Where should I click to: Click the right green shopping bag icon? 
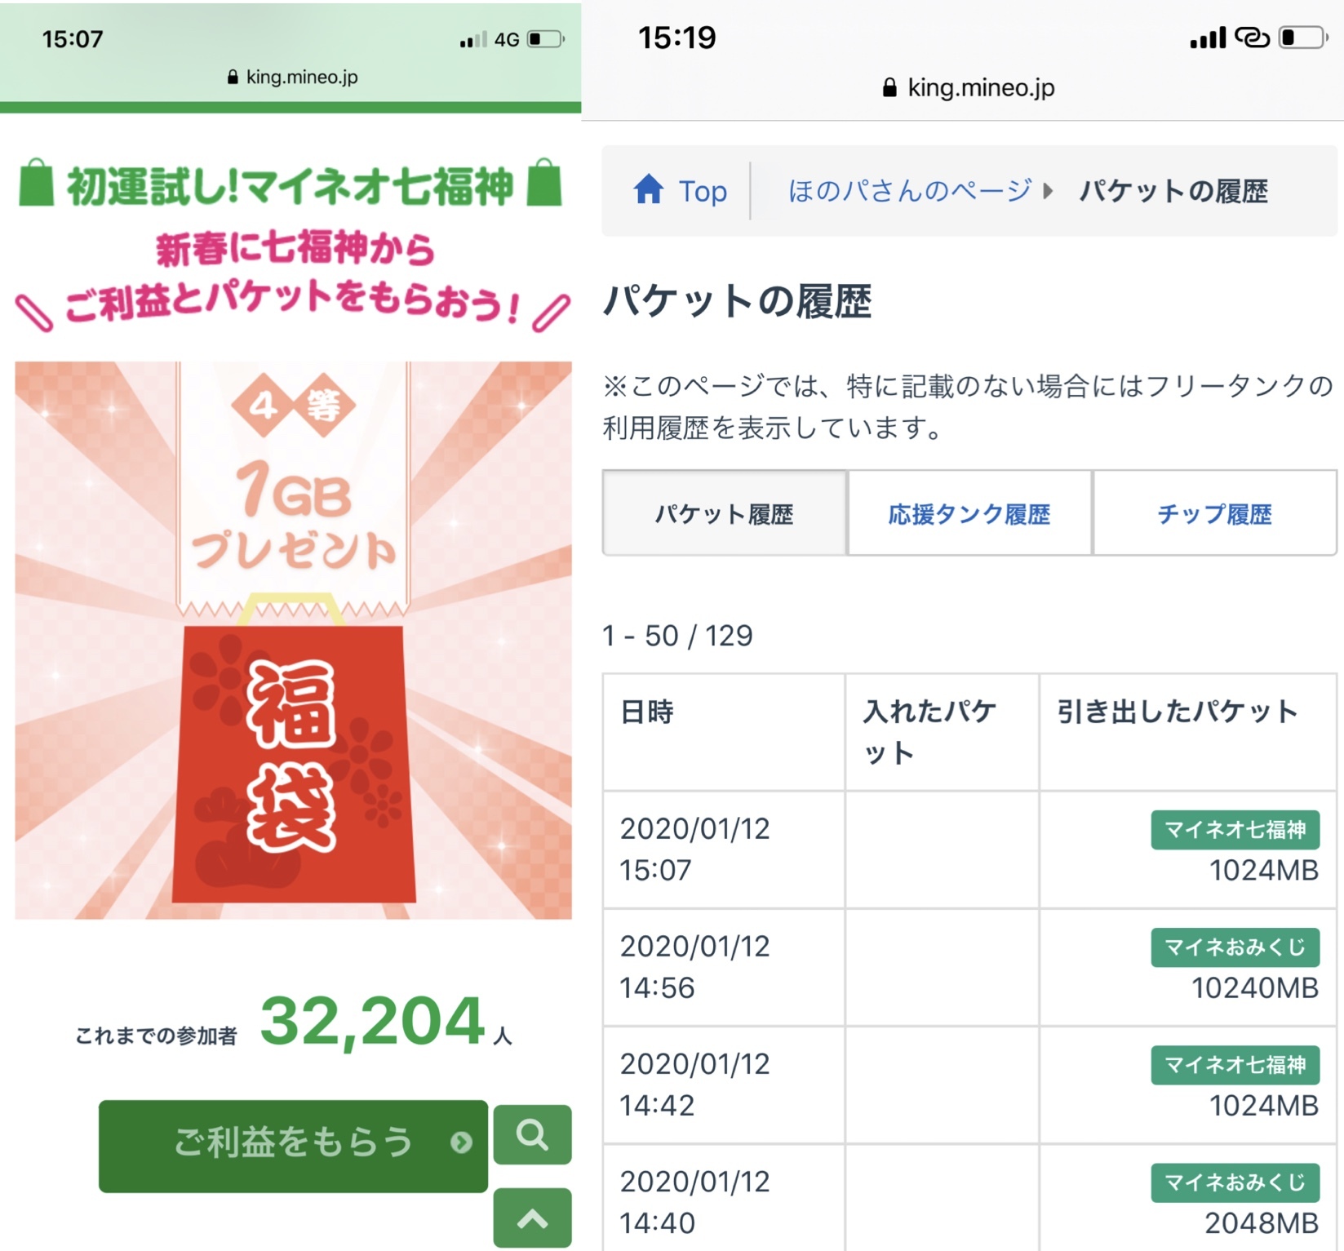[x=545, y=183]
